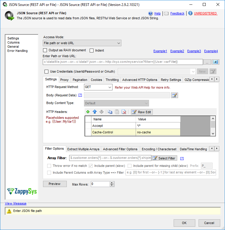Screen dimensions: 225x230
Task: Toggle Include parent for missing child checkbox
Action: tap(129, 166)
